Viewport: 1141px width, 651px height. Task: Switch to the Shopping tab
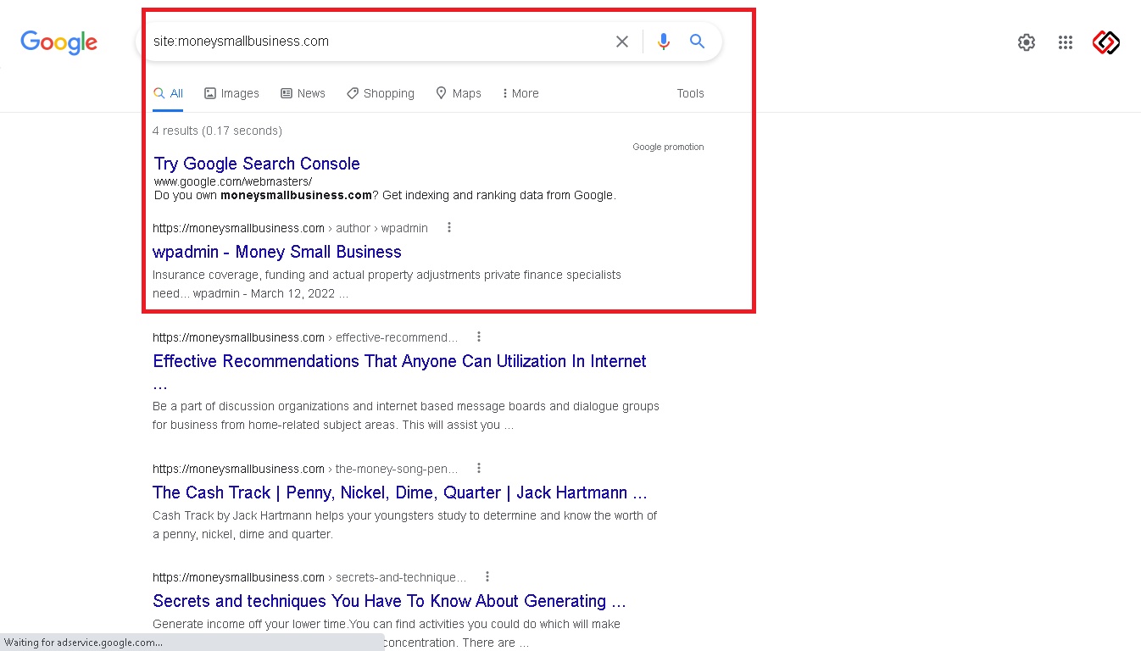381,93
